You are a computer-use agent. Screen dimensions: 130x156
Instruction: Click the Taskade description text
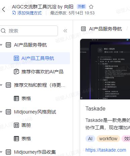coord(108,124)
